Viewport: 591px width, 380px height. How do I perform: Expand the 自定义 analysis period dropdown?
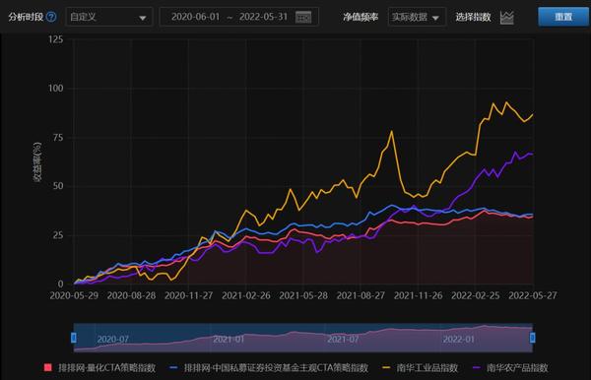(109, 17)
